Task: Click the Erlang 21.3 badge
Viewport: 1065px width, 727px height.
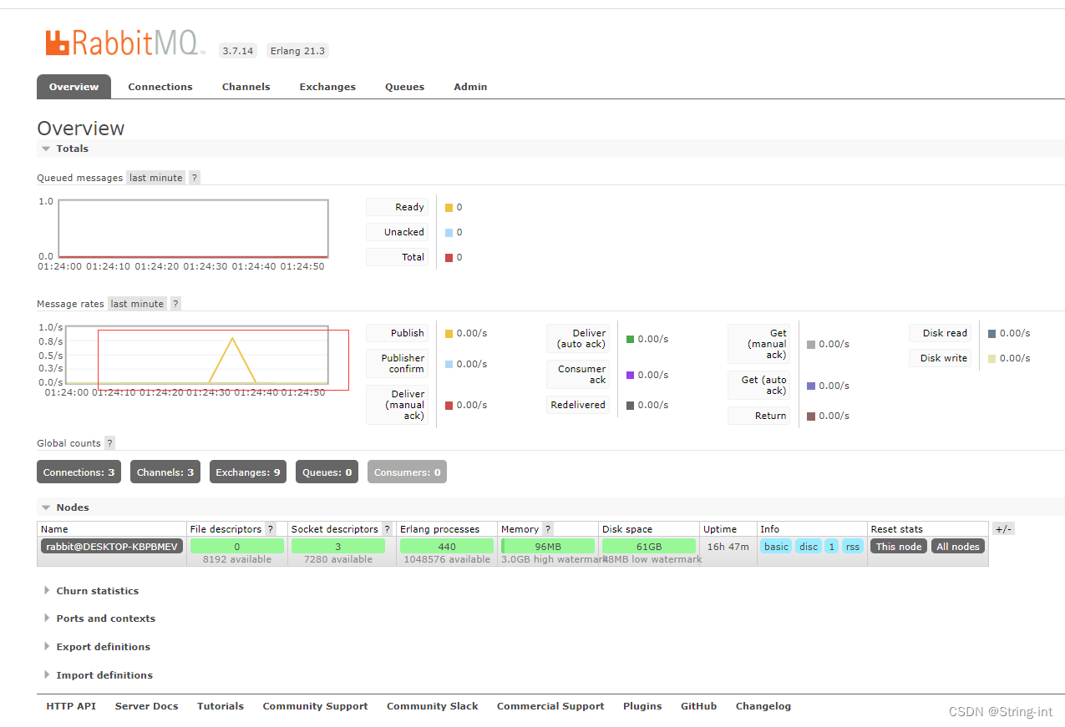Action: [x=297, y=51]
